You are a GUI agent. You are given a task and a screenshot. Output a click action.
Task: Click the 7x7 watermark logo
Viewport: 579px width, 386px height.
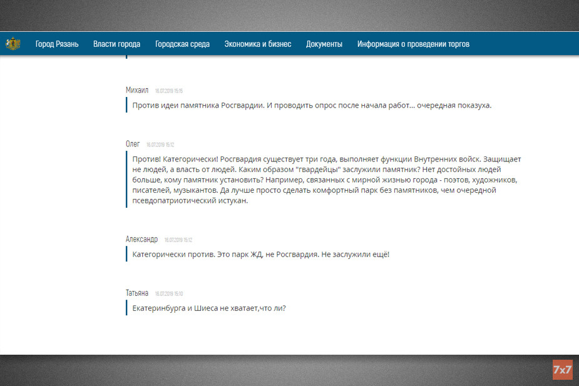pyautogui.click(x=562, y=370)
